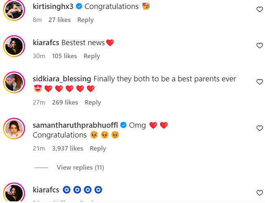Viewport: 265px width, 203px height.
Task: Open the 105 likes list
Action: click(64, 56)
